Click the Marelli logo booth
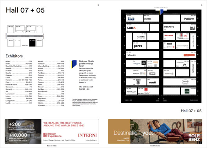The width and height of the screenshot is (207, 148). pos(153,82)
